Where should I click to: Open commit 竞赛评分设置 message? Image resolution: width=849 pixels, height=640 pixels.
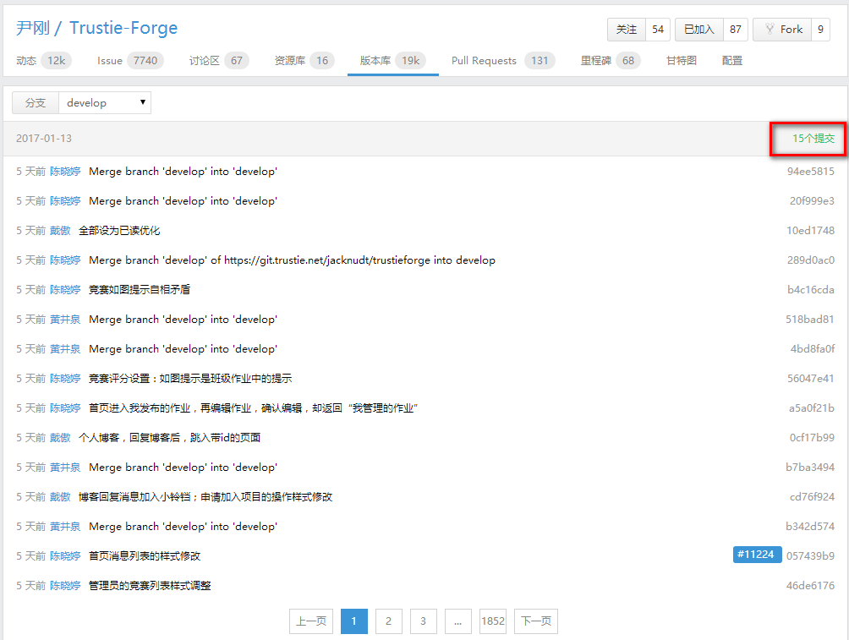190,379
